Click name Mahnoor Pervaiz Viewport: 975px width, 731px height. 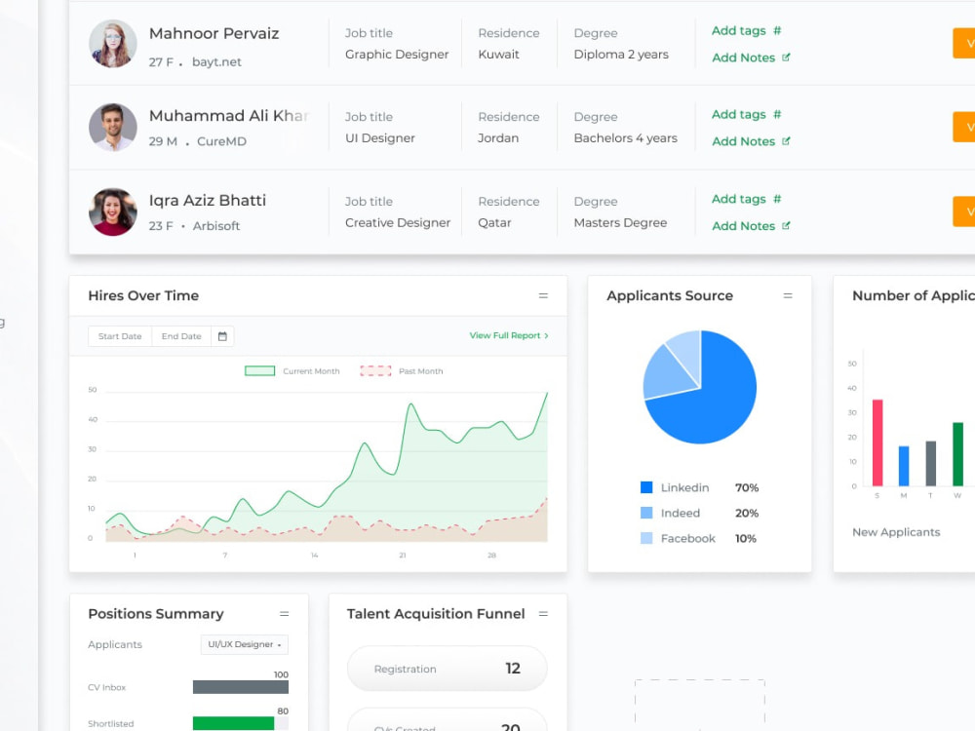tap(214, 33)
